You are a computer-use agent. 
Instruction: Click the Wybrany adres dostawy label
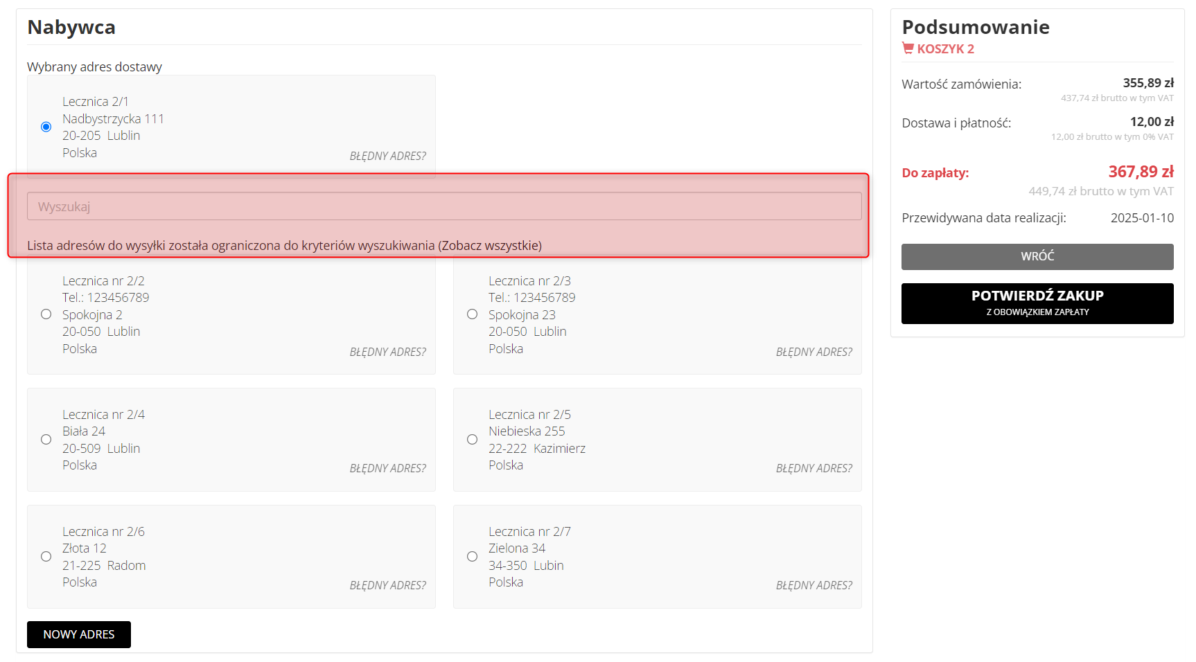point(94,67)
